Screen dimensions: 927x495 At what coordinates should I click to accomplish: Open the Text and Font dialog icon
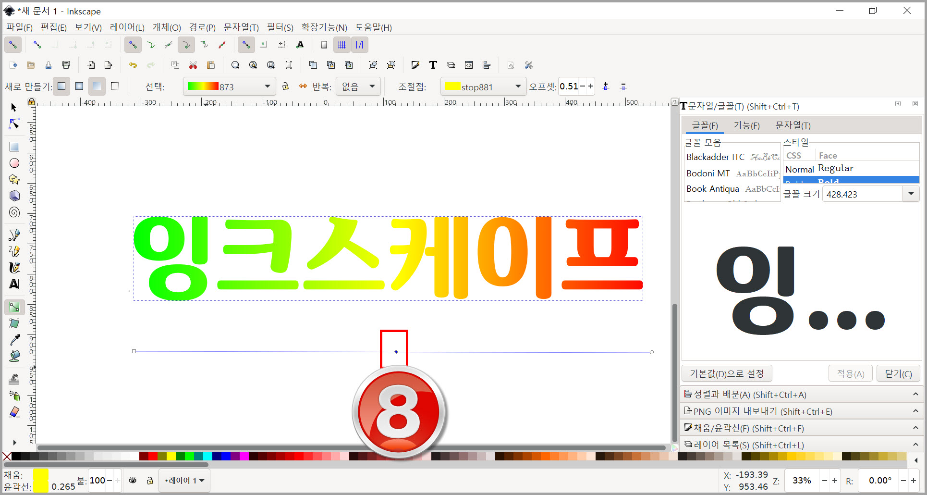point(433,65)
